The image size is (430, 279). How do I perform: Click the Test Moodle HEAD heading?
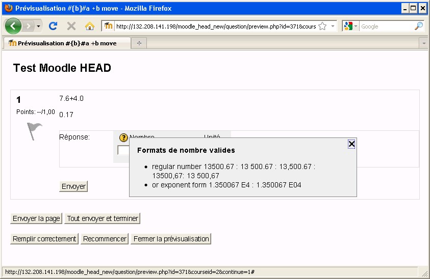pyautogui.click(x=62, y=68)
